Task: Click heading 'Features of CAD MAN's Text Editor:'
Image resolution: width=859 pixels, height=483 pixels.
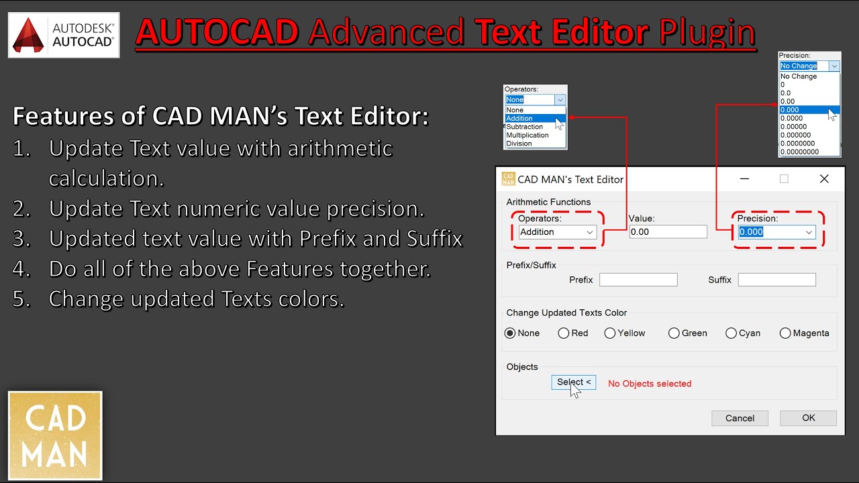Action: pyautogui.click(x=221, y=117)
